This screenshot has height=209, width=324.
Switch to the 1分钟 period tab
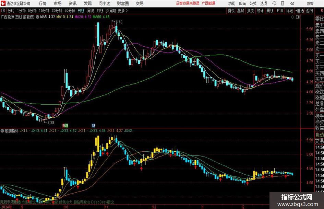coord(21,11)
